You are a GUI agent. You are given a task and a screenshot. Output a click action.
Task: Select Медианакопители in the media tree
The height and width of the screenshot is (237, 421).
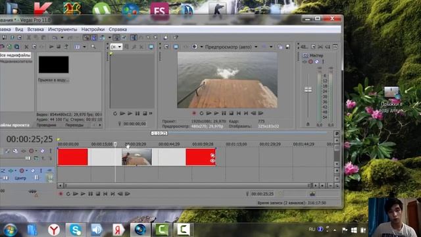pyautogui.click(x=16, y=61)
